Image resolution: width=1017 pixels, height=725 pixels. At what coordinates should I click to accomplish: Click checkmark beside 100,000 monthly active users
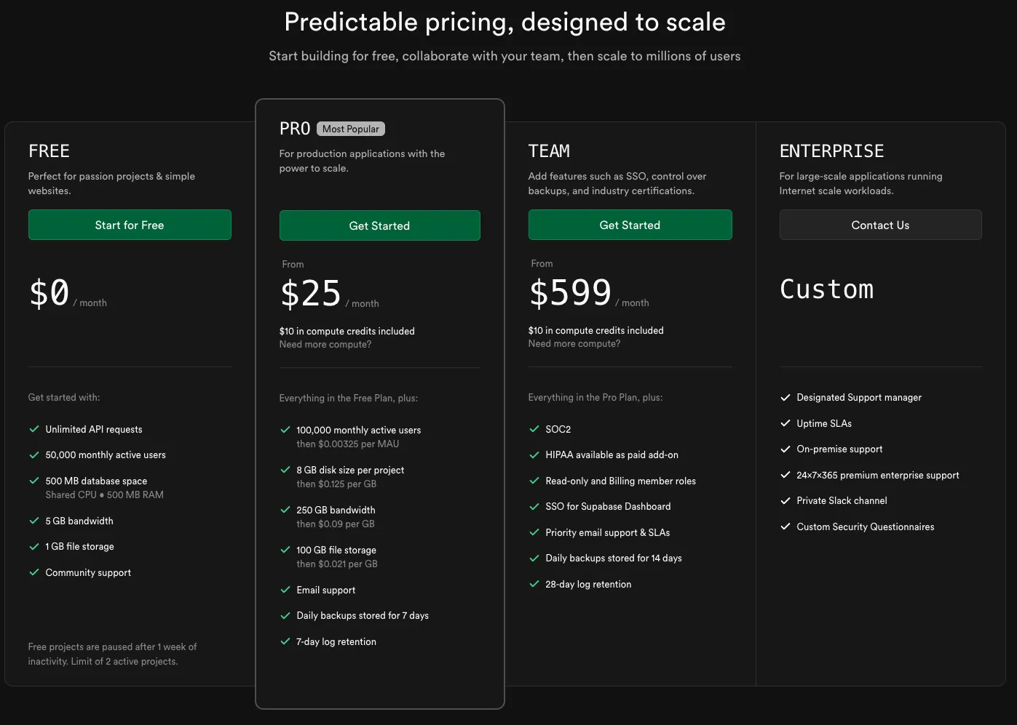[x=285, y=430]
